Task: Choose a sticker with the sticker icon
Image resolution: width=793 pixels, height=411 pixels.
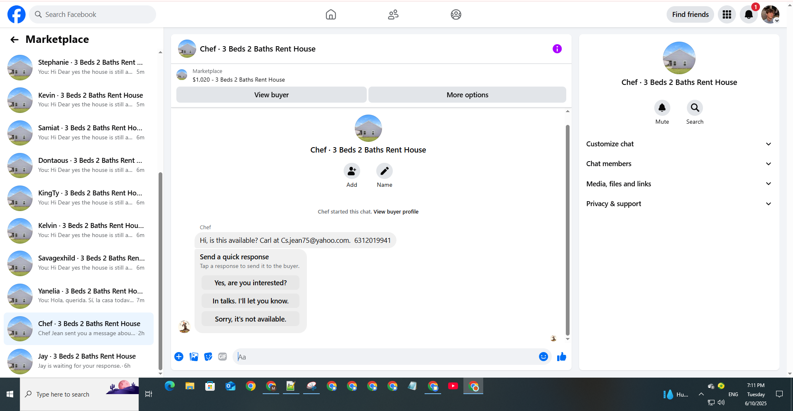Action: pyautogui.click(x=208, y=357)
